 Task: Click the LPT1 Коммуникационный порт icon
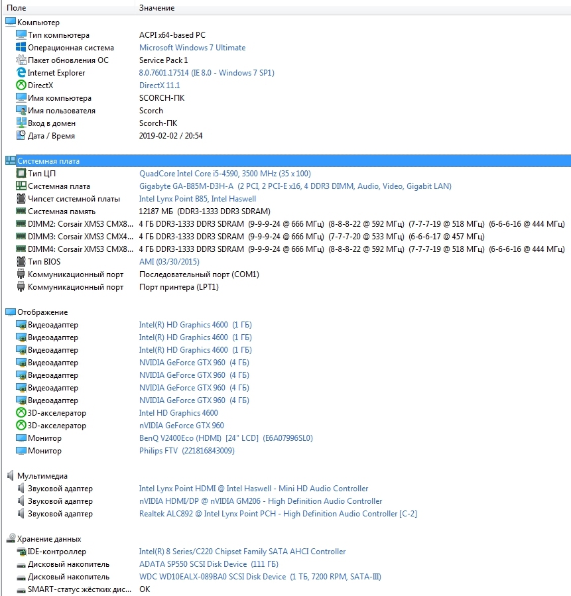tap(21, 287)
